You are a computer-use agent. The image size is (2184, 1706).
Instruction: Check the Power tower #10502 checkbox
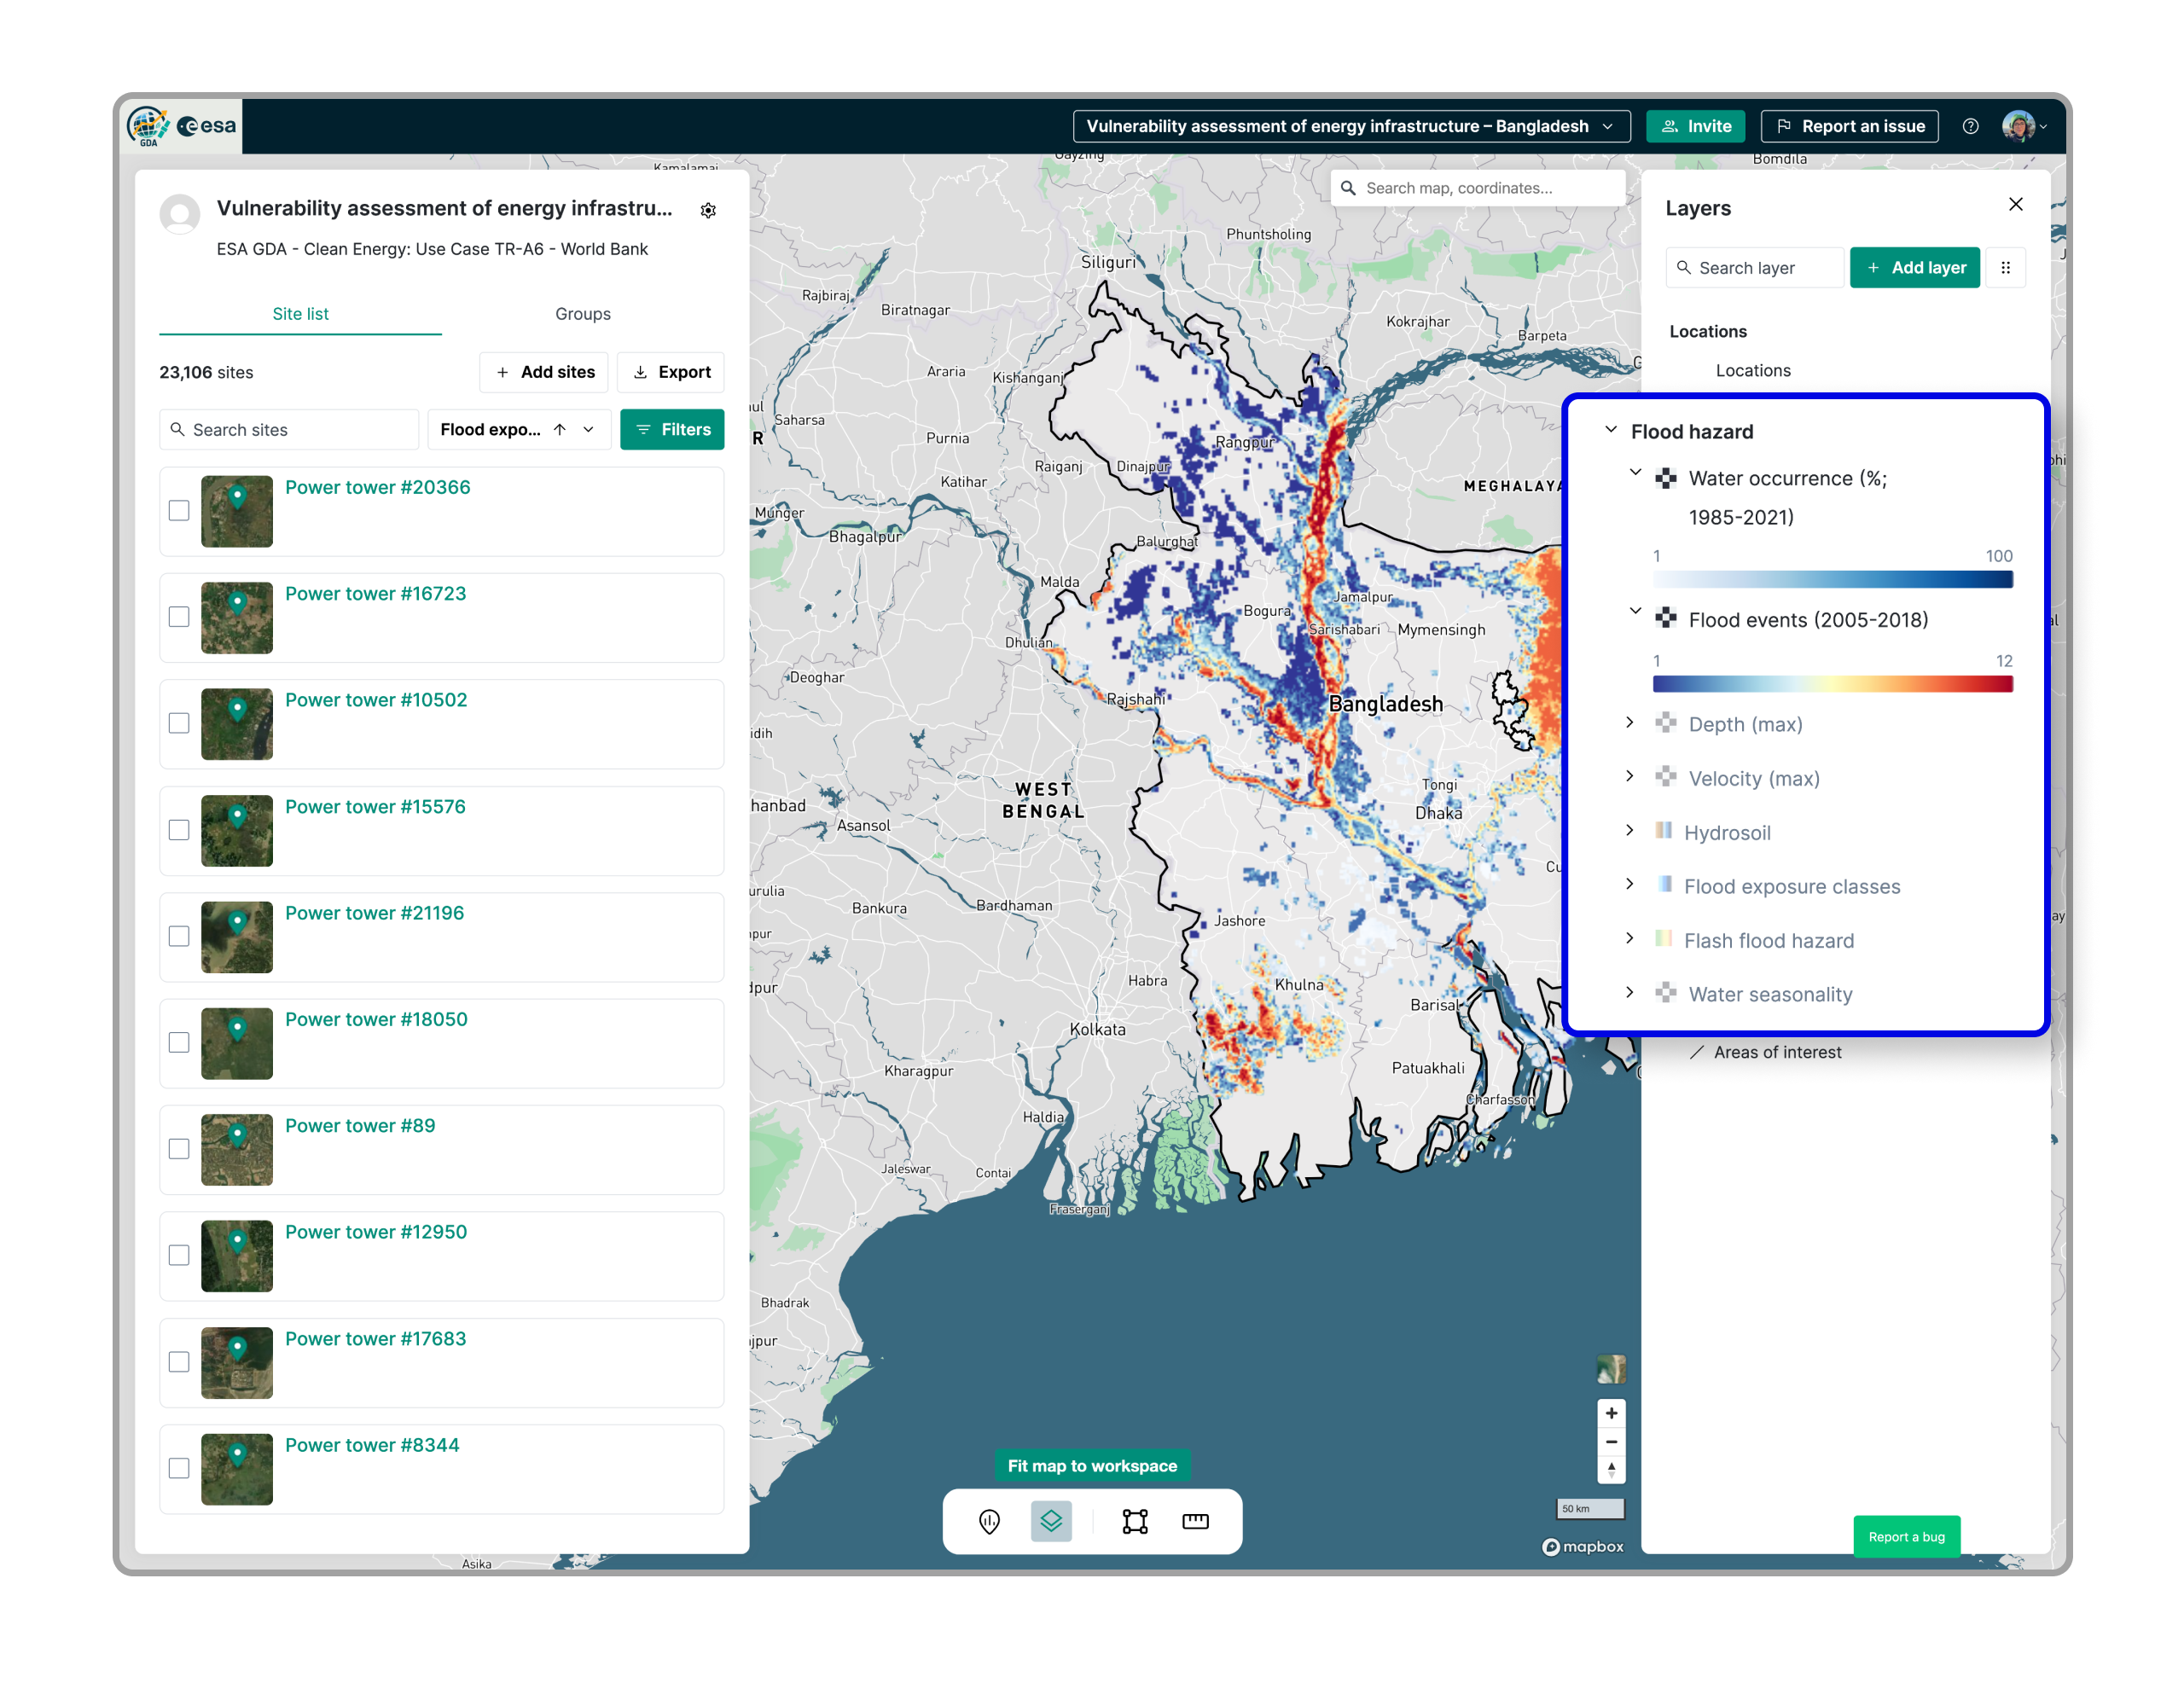[x=179, y=723]
